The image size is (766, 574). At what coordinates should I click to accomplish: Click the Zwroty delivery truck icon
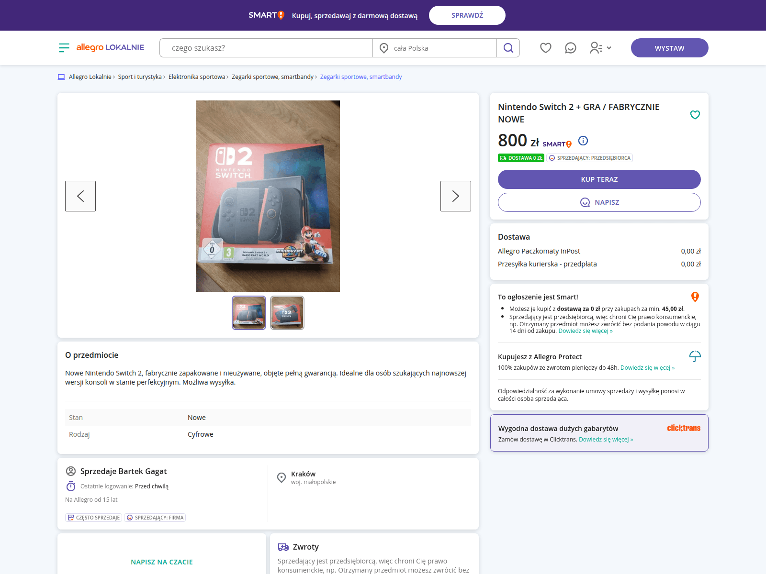(x=283, y=547)
